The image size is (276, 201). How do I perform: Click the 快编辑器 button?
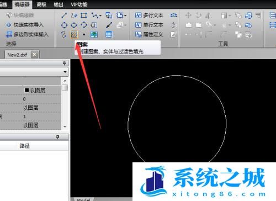tap(20, 15)
